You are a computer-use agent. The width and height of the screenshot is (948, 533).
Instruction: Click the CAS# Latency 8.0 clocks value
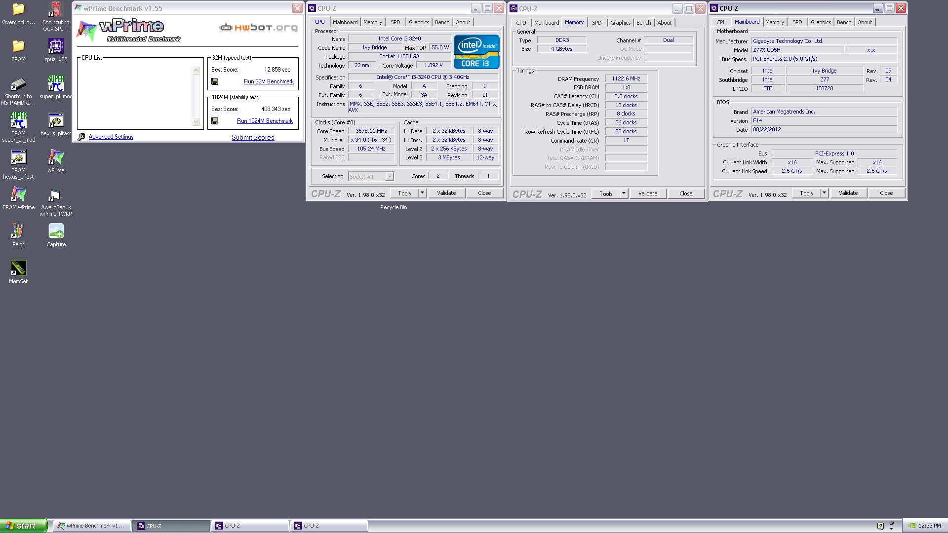click(x=626, y=96)
